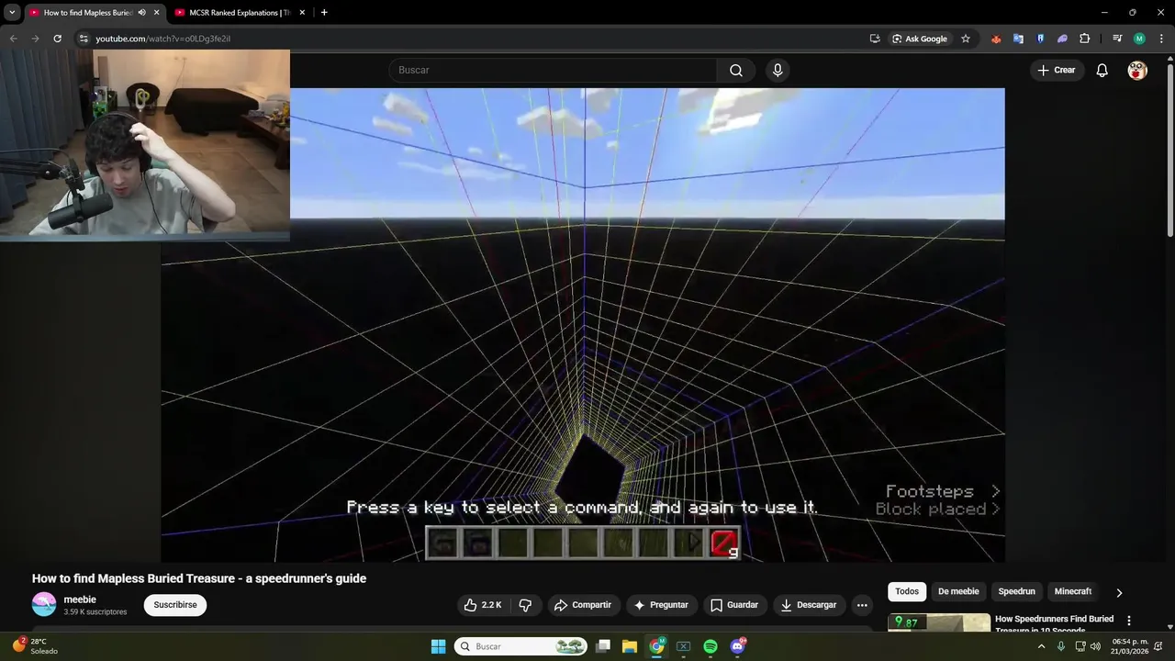Start voice search with the microphone icon
The width and height of the screenshot is (1175, 661).
point(778,70)
